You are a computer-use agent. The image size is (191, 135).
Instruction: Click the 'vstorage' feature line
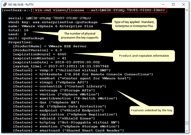(x=54, y=90)
